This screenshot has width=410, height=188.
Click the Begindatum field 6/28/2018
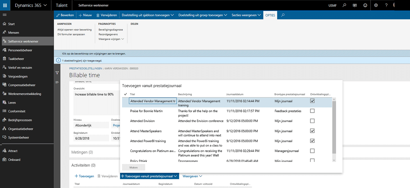pos(91,138)
